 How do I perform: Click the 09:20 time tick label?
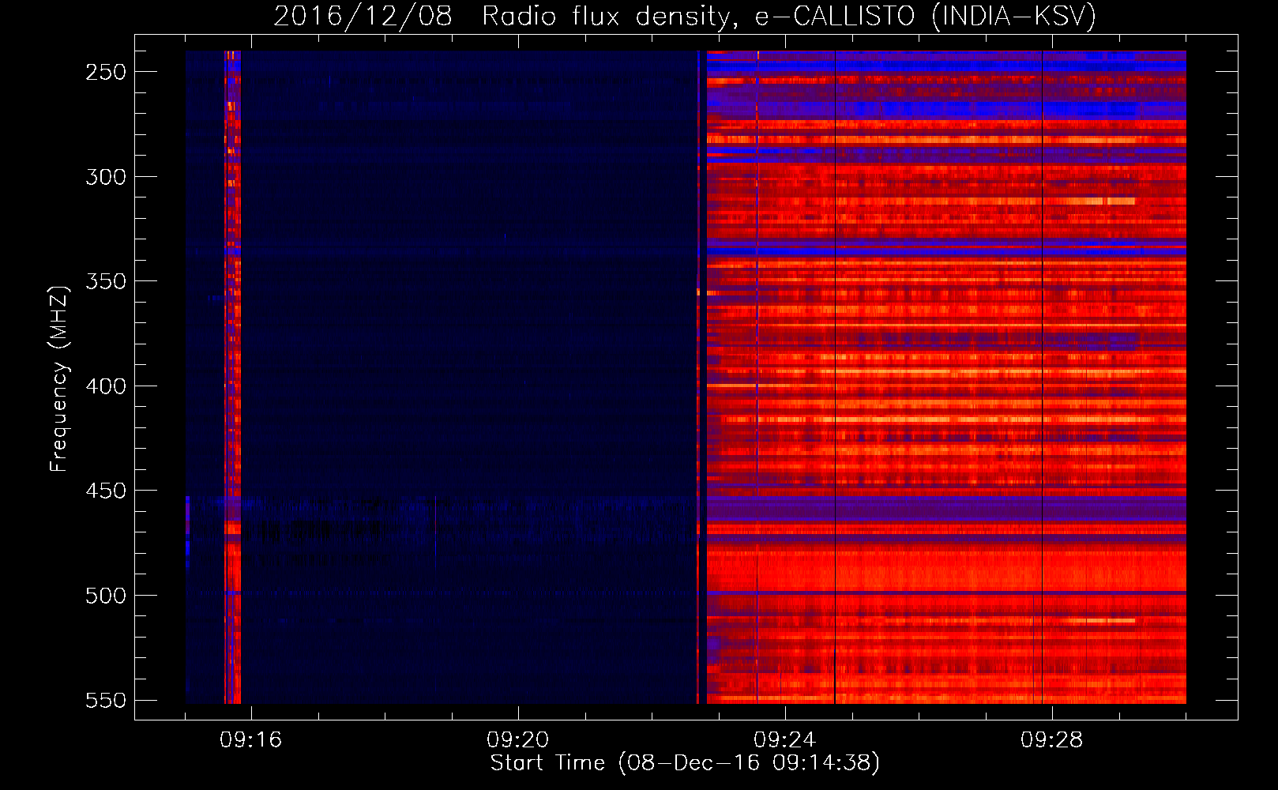pyautogui.click(x=518, y=739)
